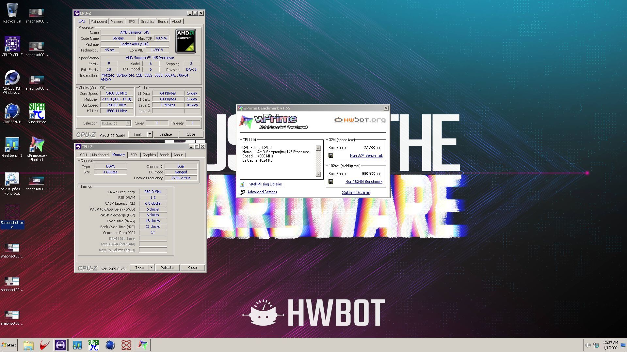Click the AMD Sempron logo in CPU-Z

(x=185, y=41)
